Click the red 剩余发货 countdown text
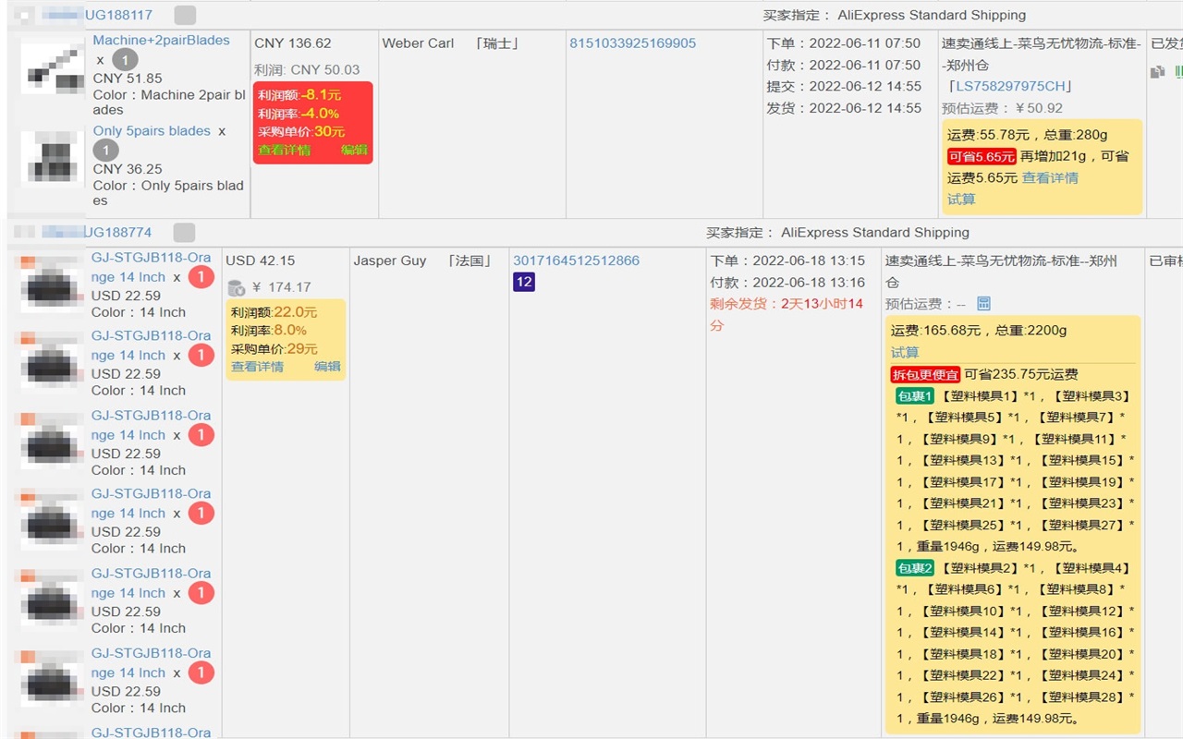 point(787,314)
